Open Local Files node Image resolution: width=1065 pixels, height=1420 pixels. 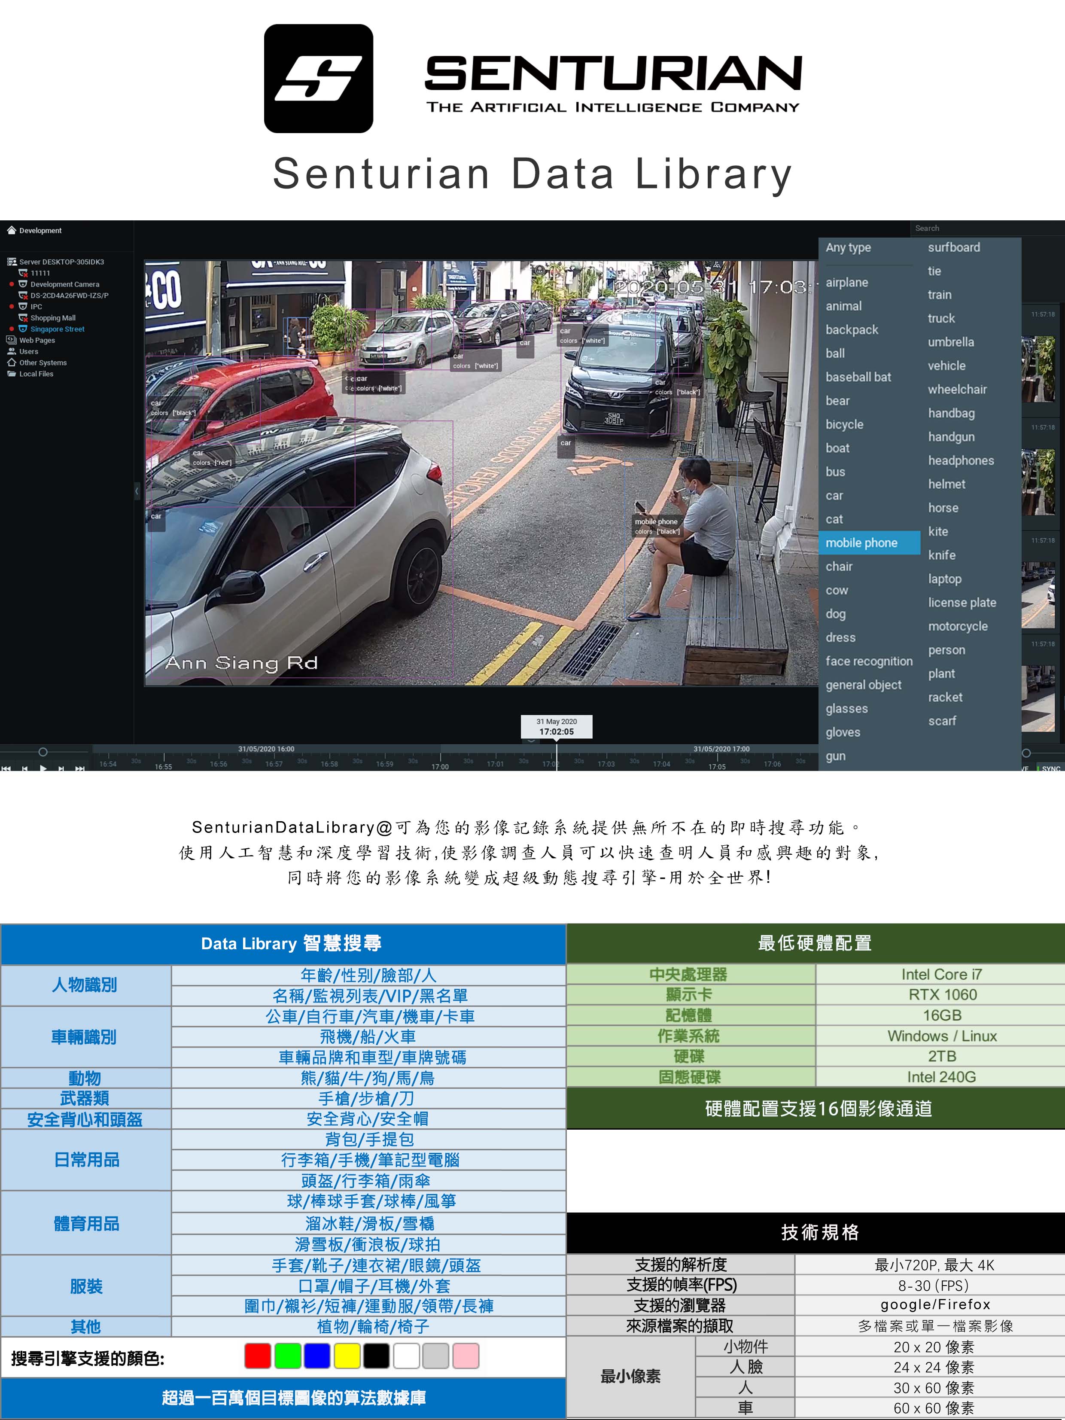click(x=36, y=374)
